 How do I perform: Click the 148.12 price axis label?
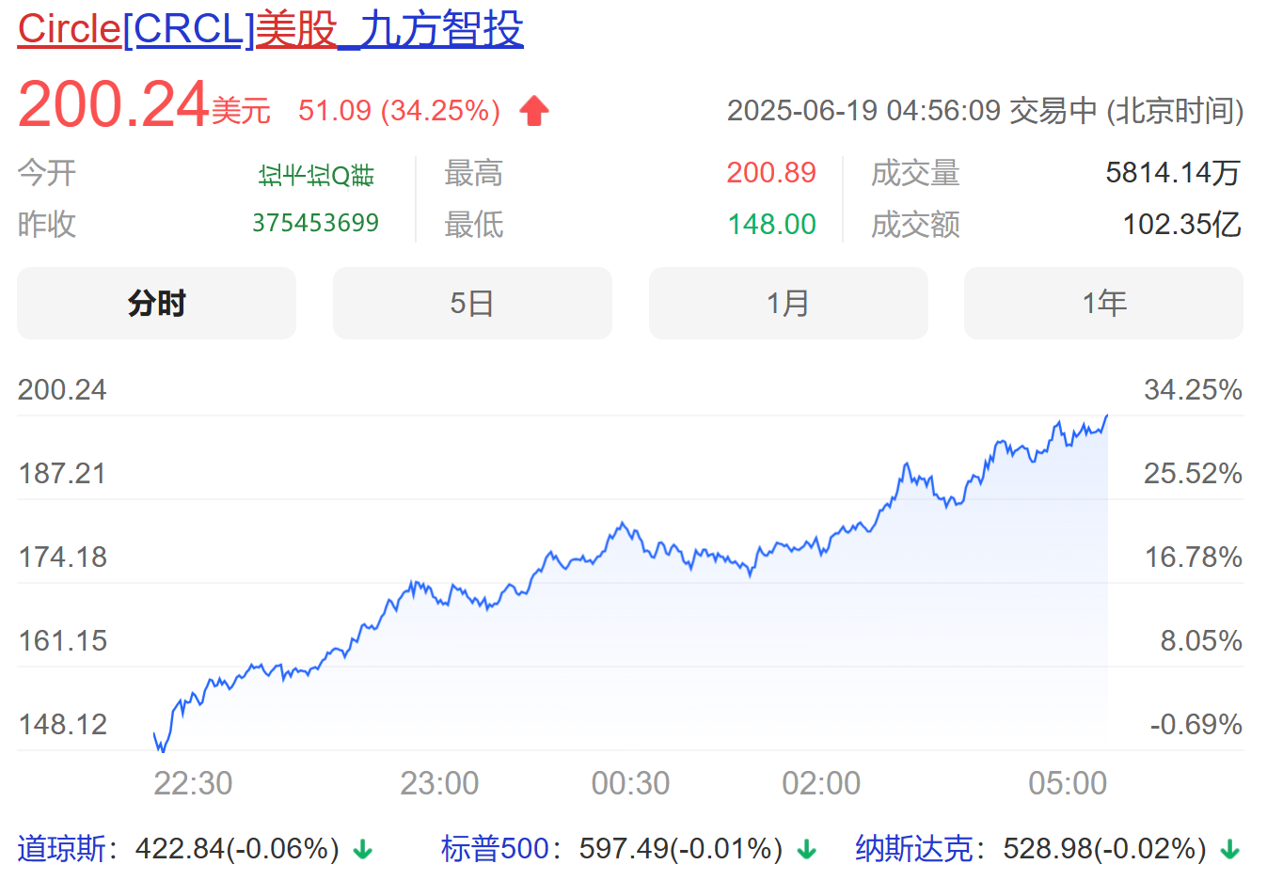click(x=62, y=725)
